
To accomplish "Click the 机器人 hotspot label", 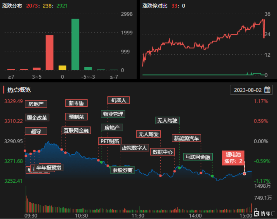I will coord(118,100).
